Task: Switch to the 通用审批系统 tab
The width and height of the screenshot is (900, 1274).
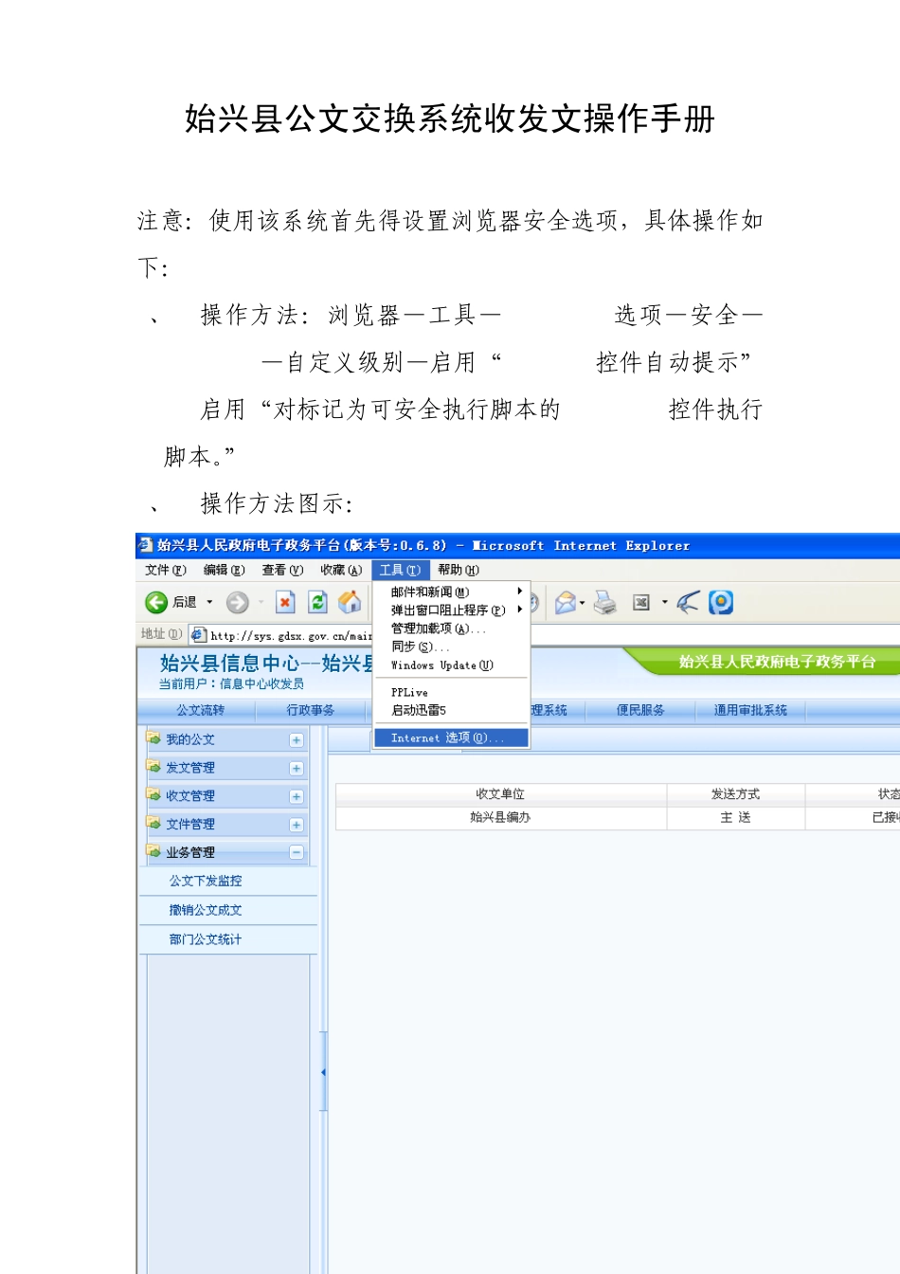Action: click(x=750, y=710)
